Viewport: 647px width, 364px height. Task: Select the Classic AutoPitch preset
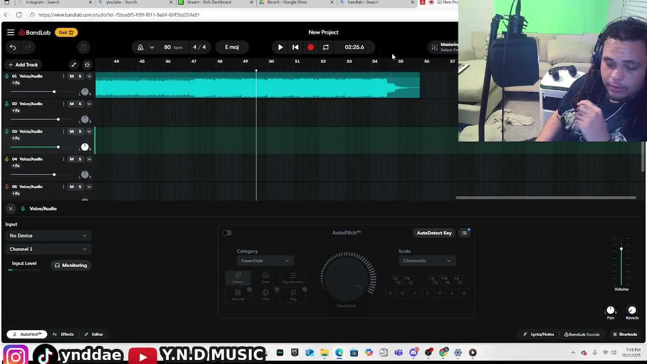(238, 278)
